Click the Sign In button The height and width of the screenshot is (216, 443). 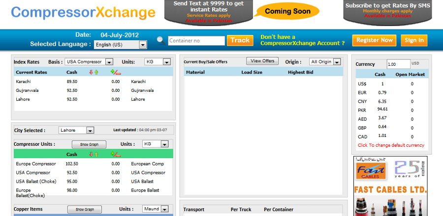413,40
